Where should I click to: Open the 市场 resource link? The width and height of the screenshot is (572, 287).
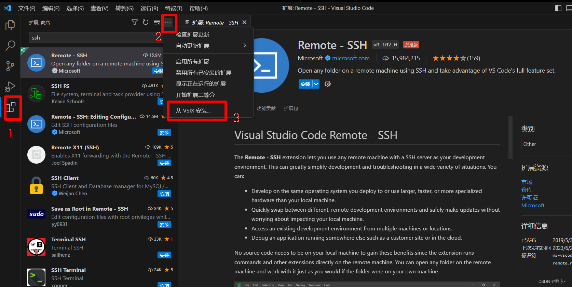pos(527,182)
